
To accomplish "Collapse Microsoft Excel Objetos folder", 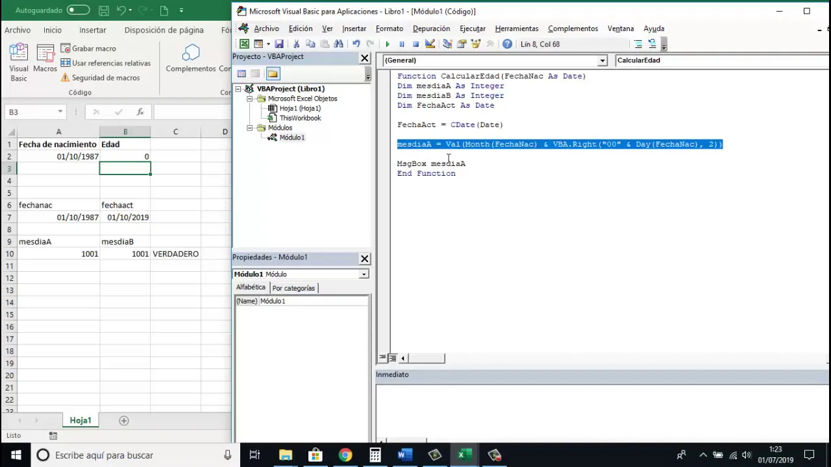I will [249, 99].
